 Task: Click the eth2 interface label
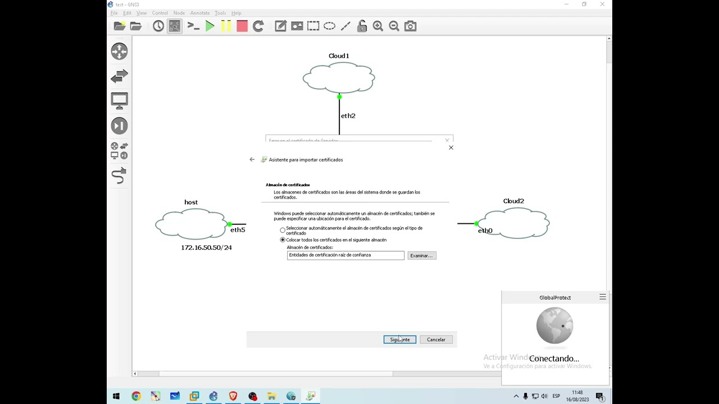(348, 116)
